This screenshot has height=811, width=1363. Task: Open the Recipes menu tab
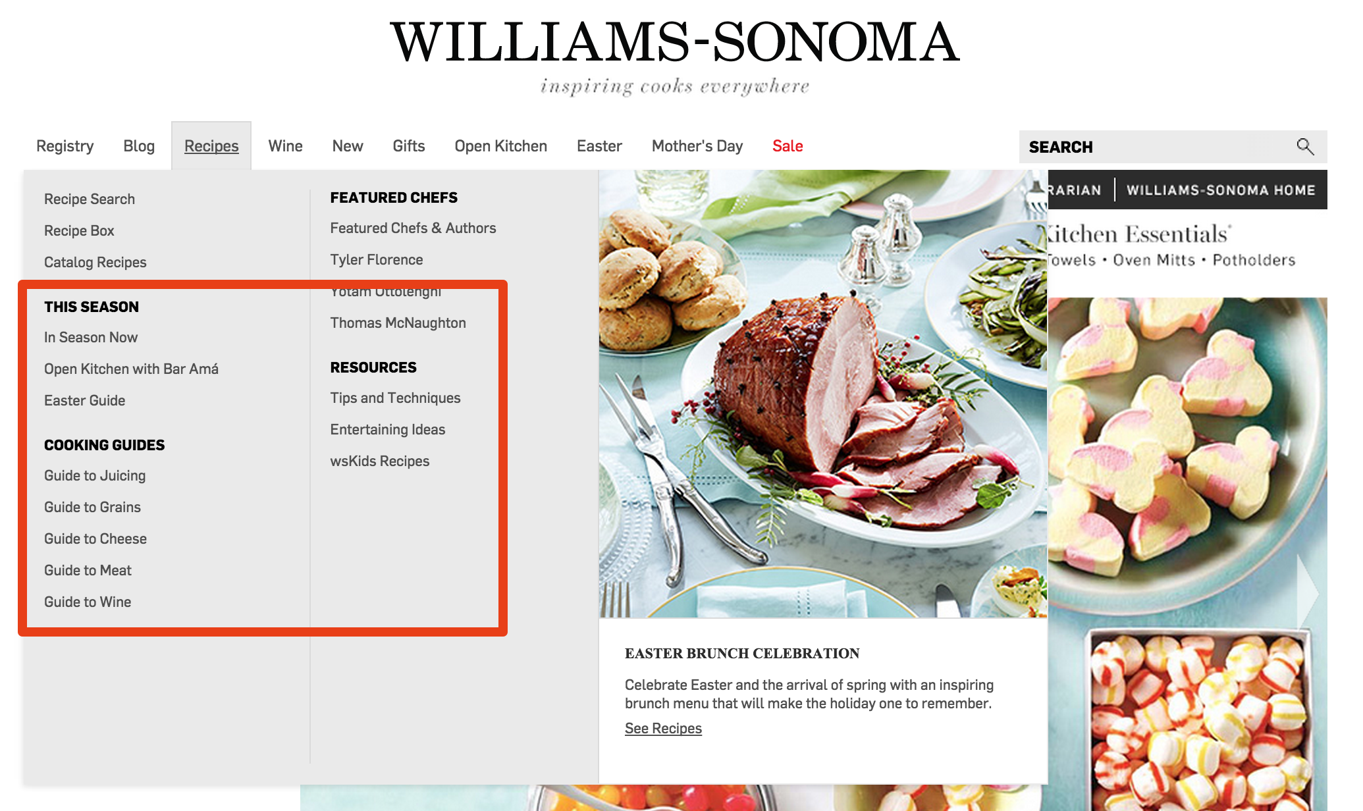tap(211, 145)
